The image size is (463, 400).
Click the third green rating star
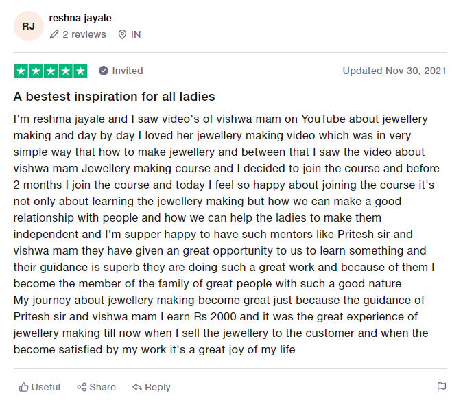51,71
